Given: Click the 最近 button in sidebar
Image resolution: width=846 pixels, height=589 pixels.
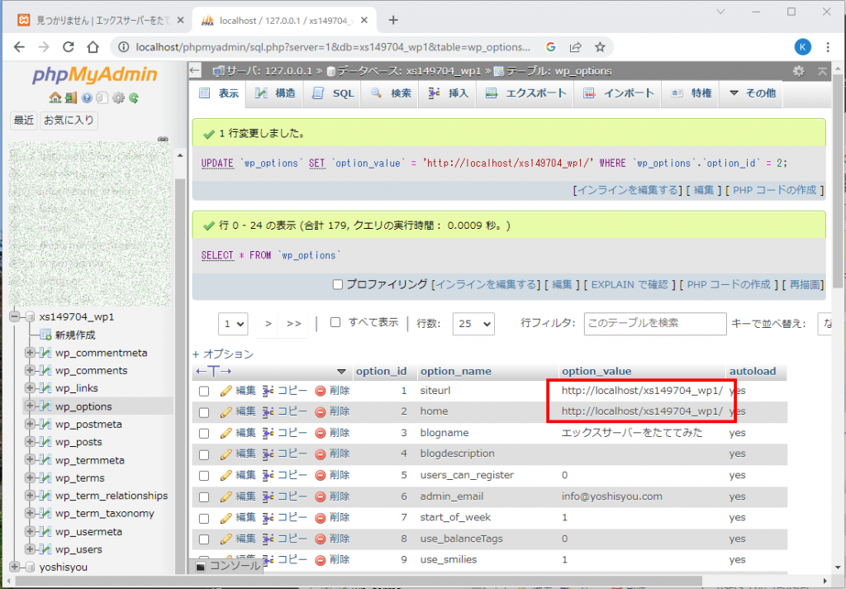Looking at the screenshot, I should 24,121.
